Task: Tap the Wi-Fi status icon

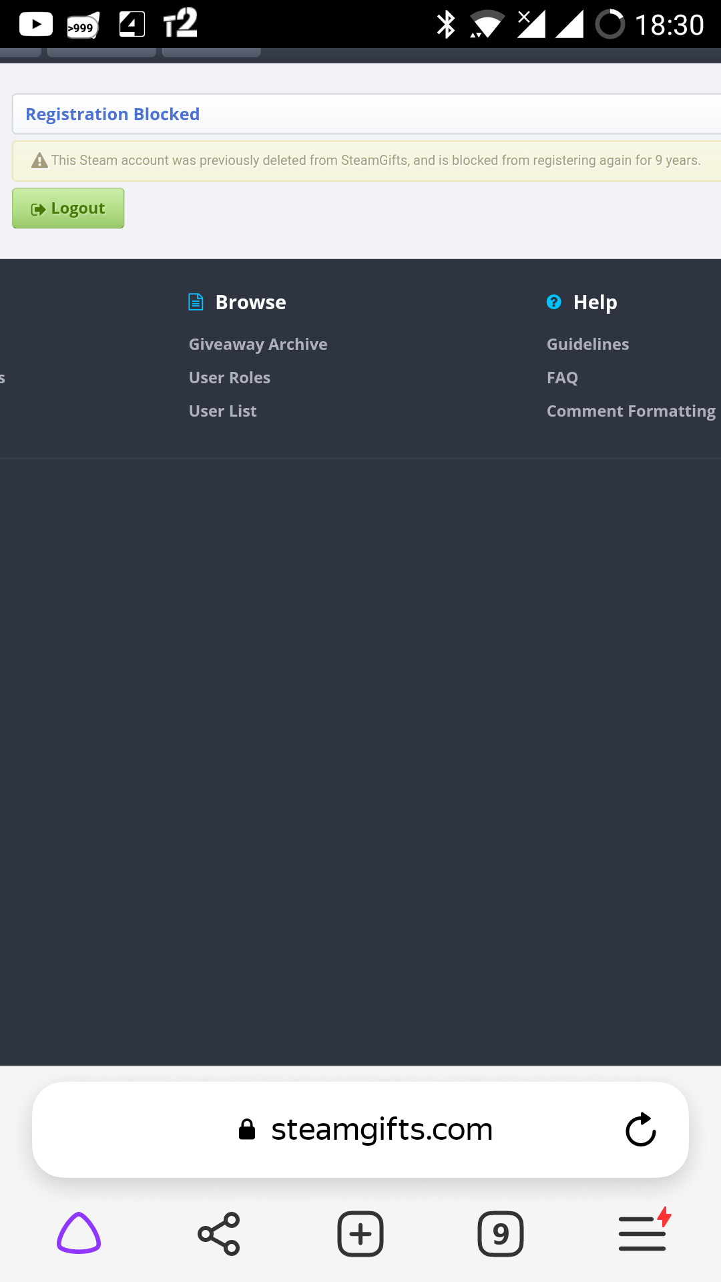Action: pos(487,25)
